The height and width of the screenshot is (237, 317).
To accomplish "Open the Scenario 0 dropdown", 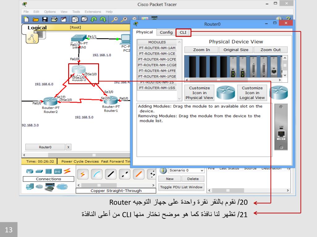I will tap(186, 170).
